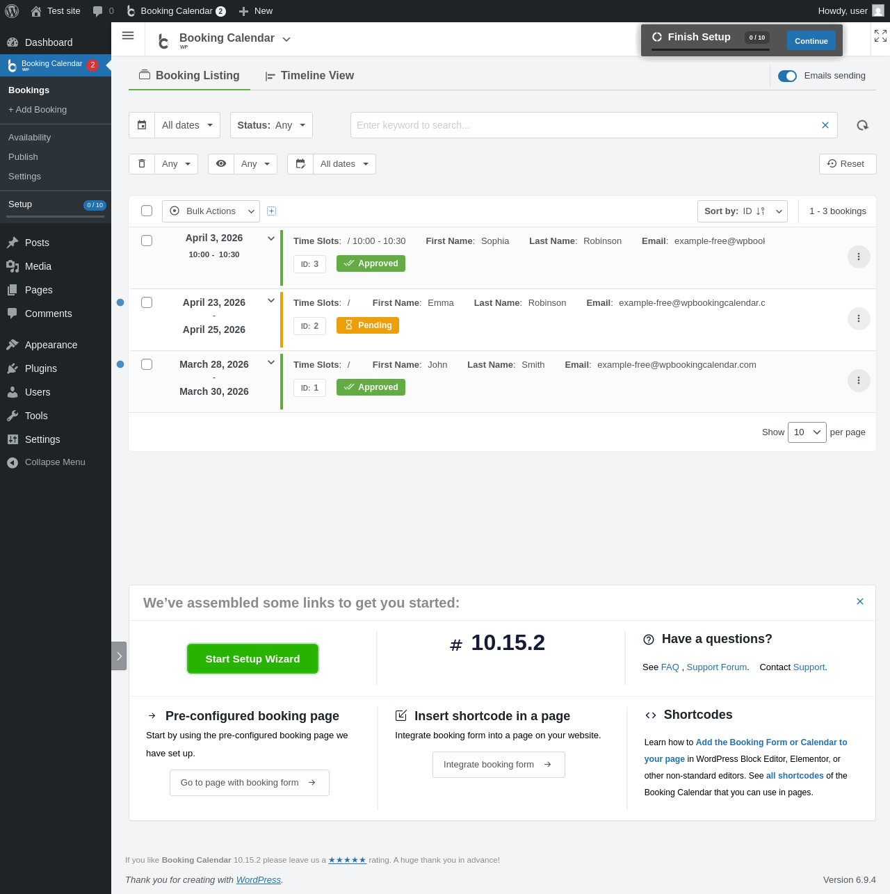Switch to the Timeline View tab
Screen dimensions: 890x894
pyautogui.click(x=309, y=75)
